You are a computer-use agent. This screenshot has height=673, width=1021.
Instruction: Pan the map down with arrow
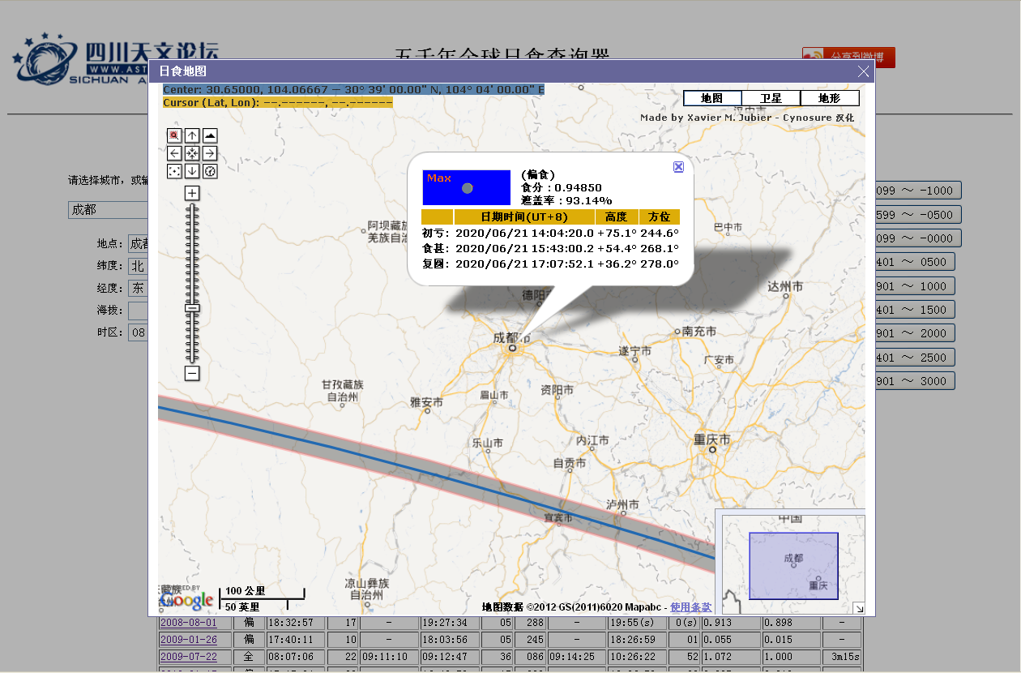(192, 171)
